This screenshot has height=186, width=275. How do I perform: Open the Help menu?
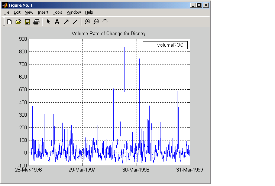click(89, 12)
